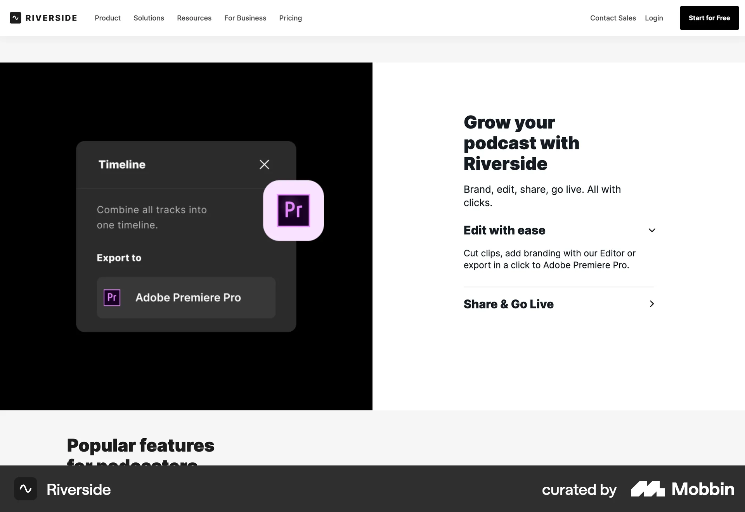Image resolution: width=745 pixels, height=512 pixels.
Task: Click the Share & Go Live heading
Action: 509,304
